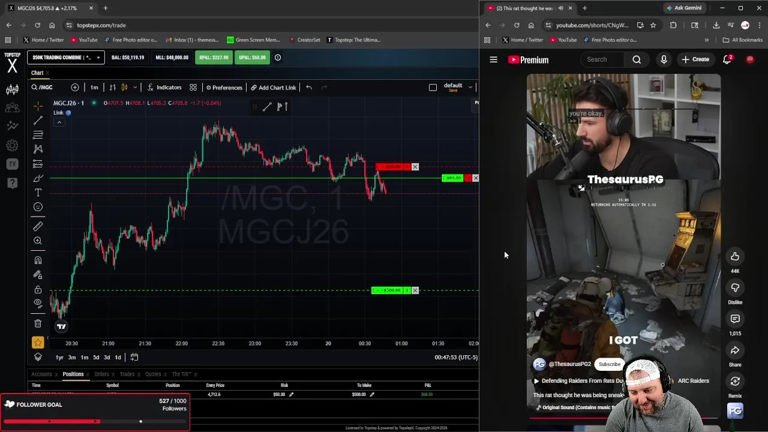Select the trend line drawing tool
Viewport: 768px width, 432px height.
[38, 121]
